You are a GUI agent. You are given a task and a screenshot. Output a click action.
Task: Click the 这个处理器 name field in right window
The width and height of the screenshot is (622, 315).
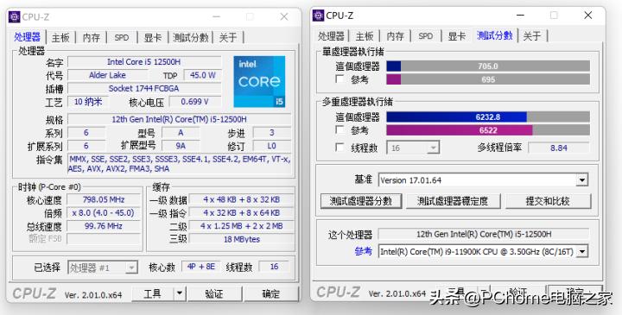click(484, 234)
